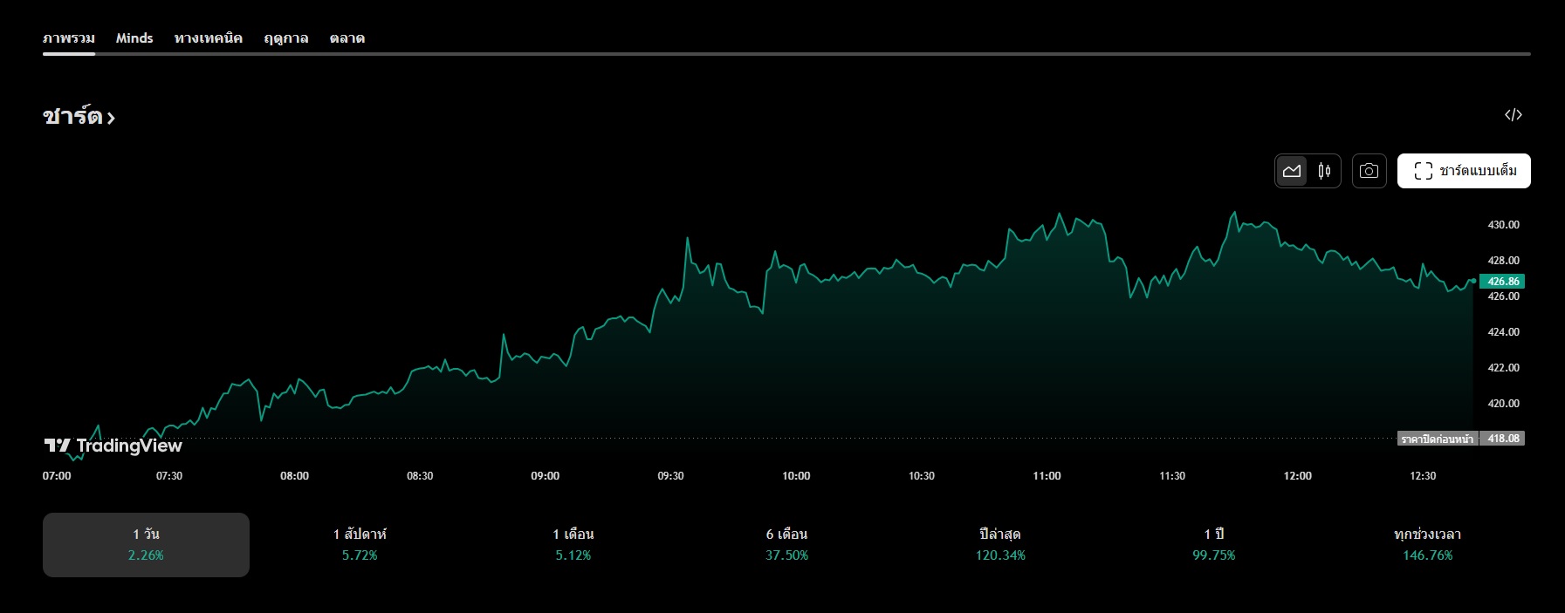Select the 1 วัน time range

click(x=146, y=544)
